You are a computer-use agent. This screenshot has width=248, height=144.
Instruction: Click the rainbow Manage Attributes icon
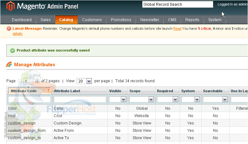9,64
